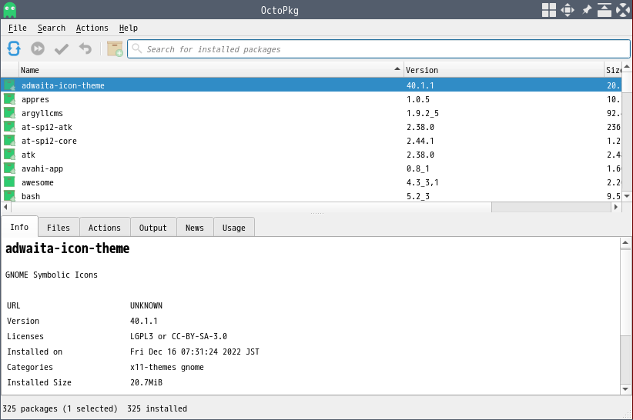The image size is (633, 420).
Task: Click the package icon beside at-spi2-atk
Action: pos(10,127)
